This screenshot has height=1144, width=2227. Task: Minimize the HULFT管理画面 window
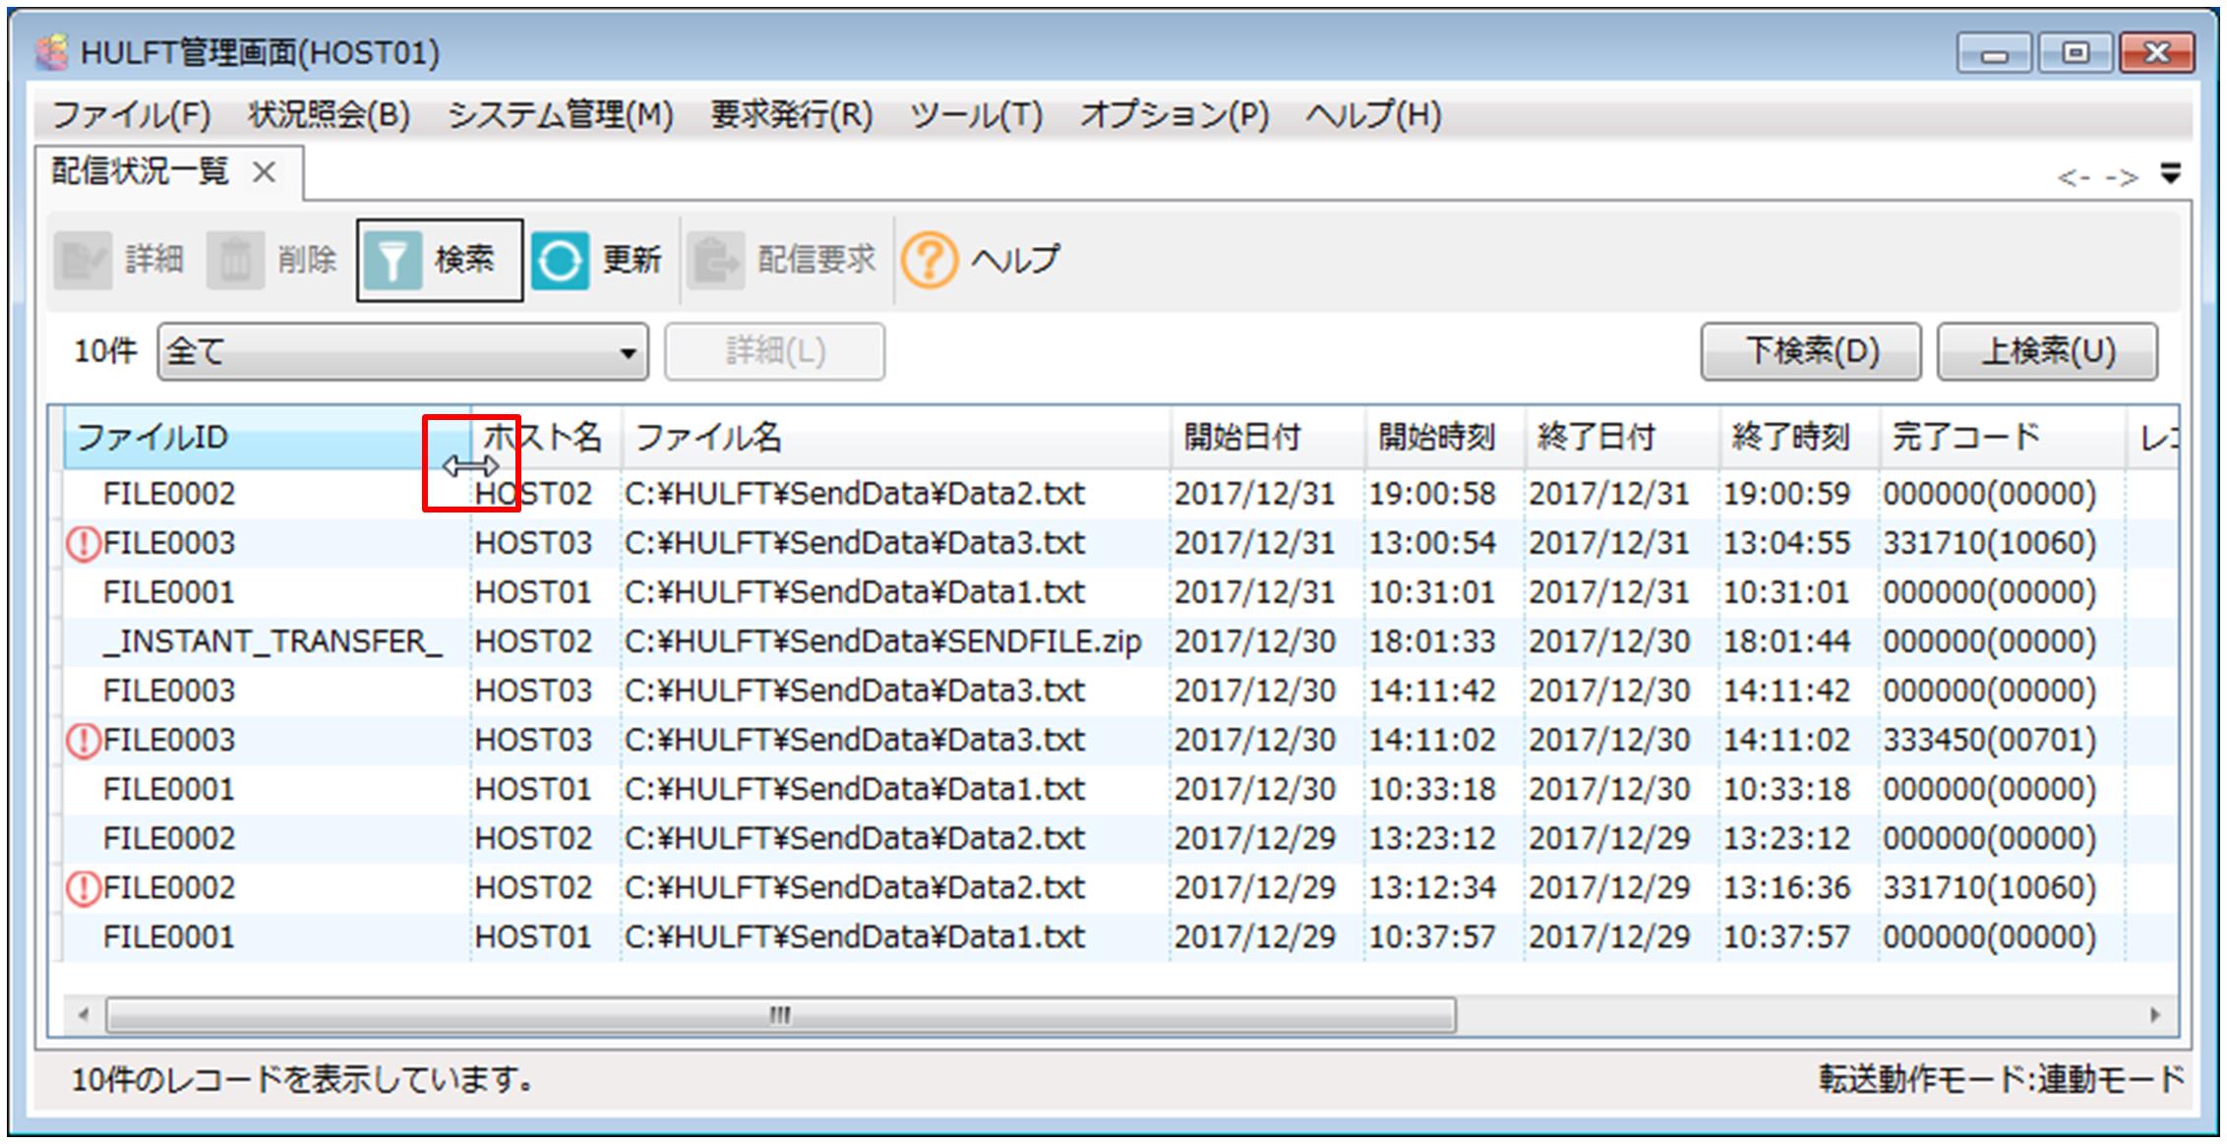pos(1994,53)
